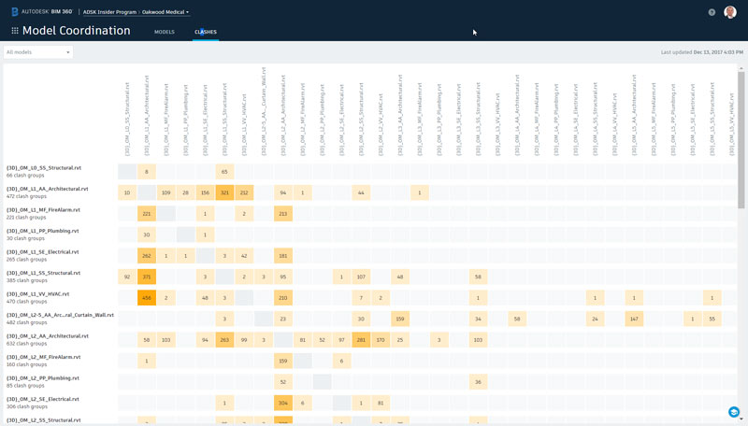
Task: Select the 304 clash cell
Action: (282, 403)
